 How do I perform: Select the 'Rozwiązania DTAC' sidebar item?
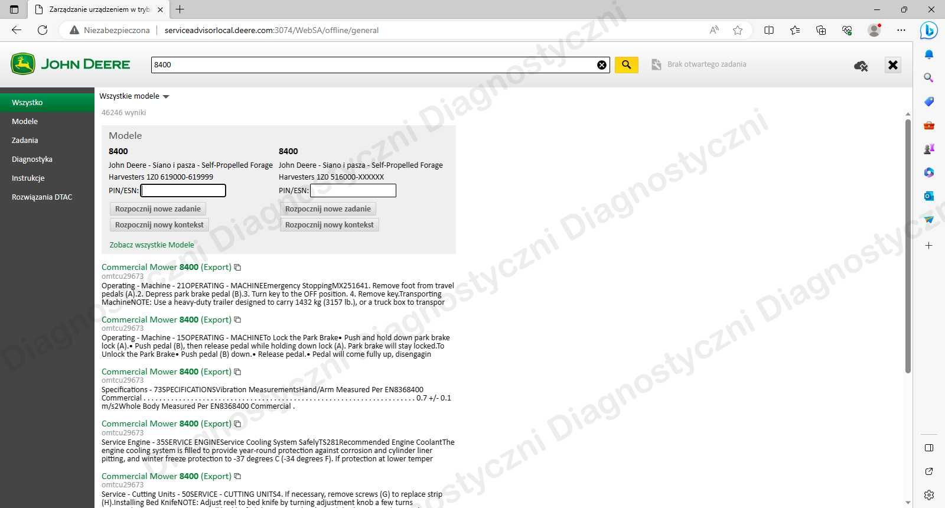(x=47, y=197)
